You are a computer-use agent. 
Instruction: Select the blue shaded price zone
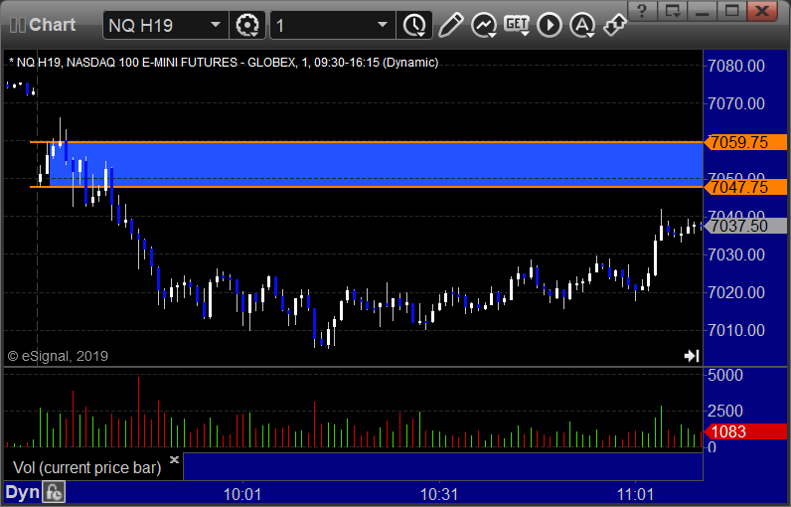[x=376, y=164]
